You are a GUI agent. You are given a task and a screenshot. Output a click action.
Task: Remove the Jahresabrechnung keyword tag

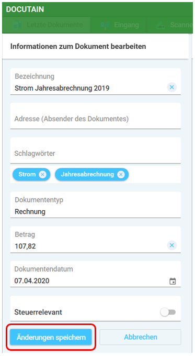(x=121, y=175)
